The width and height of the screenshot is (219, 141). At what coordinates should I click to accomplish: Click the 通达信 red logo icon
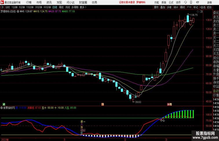point(2,2)
